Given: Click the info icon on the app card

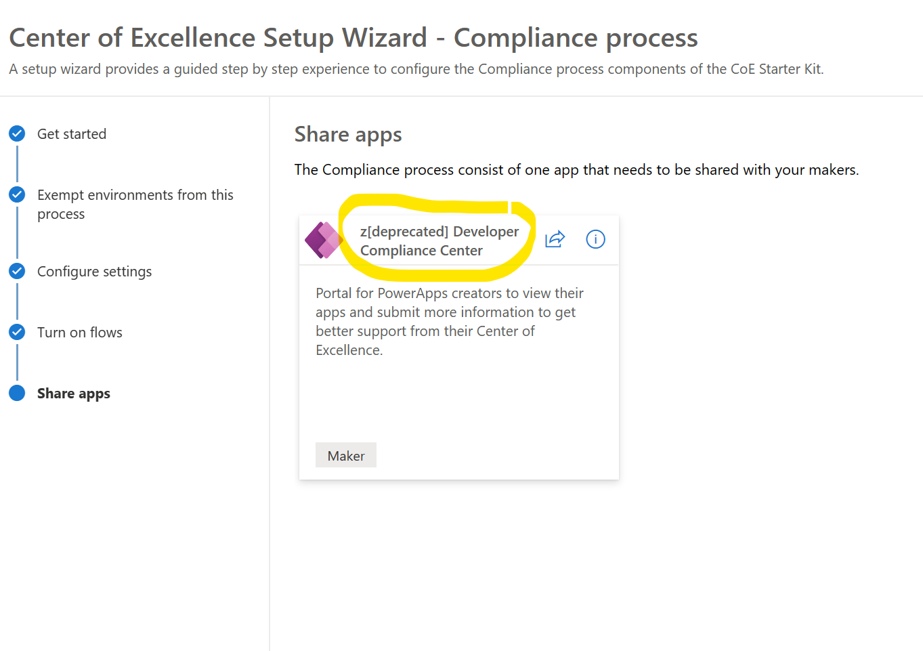Looking at the screenshot, I should tap(595, 239).
